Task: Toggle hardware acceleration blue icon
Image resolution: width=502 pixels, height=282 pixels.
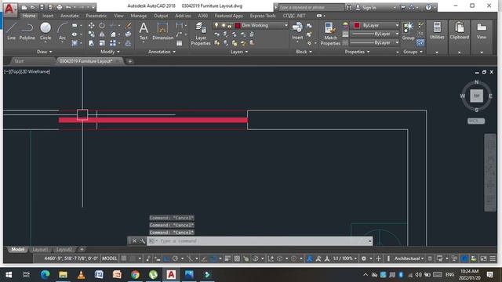Action: tap(464, 258)
